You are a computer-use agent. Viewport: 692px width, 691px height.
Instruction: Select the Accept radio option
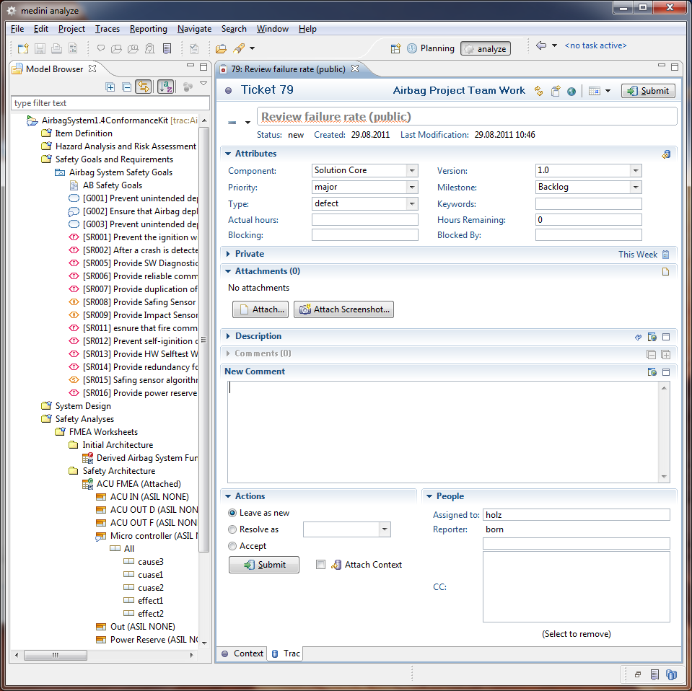tap(232, 546)
